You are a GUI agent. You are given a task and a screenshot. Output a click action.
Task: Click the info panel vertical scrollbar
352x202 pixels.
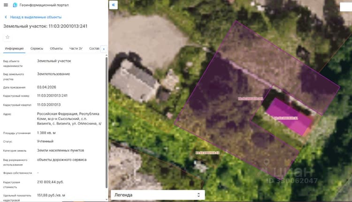click(107, 122)
